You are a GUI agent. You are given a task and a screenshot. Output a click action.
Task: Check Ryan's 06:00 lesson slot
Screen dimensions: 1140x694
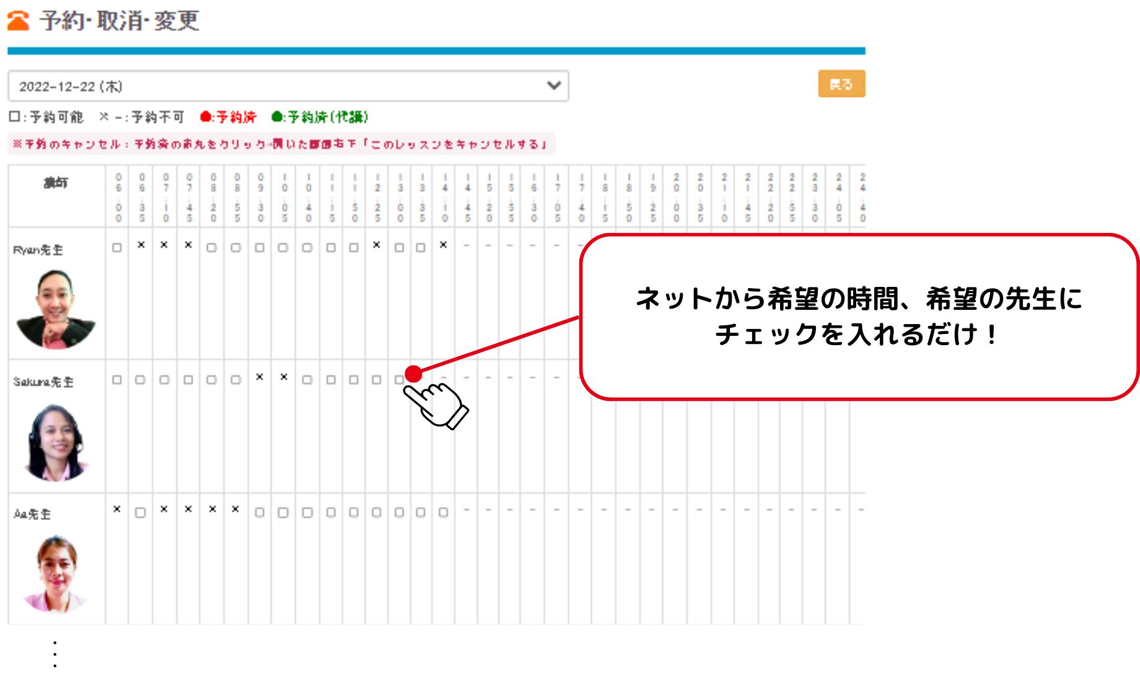click(117, 248)
